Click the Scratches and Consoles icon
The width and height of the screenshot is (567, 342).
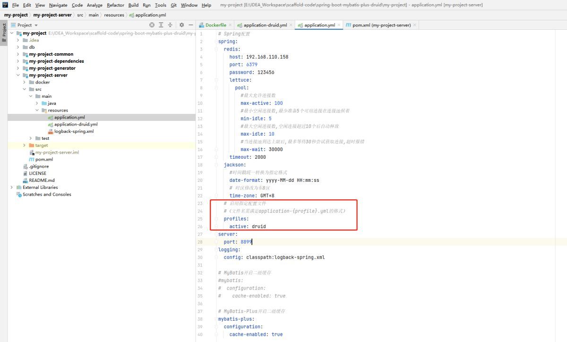(19, 195)
